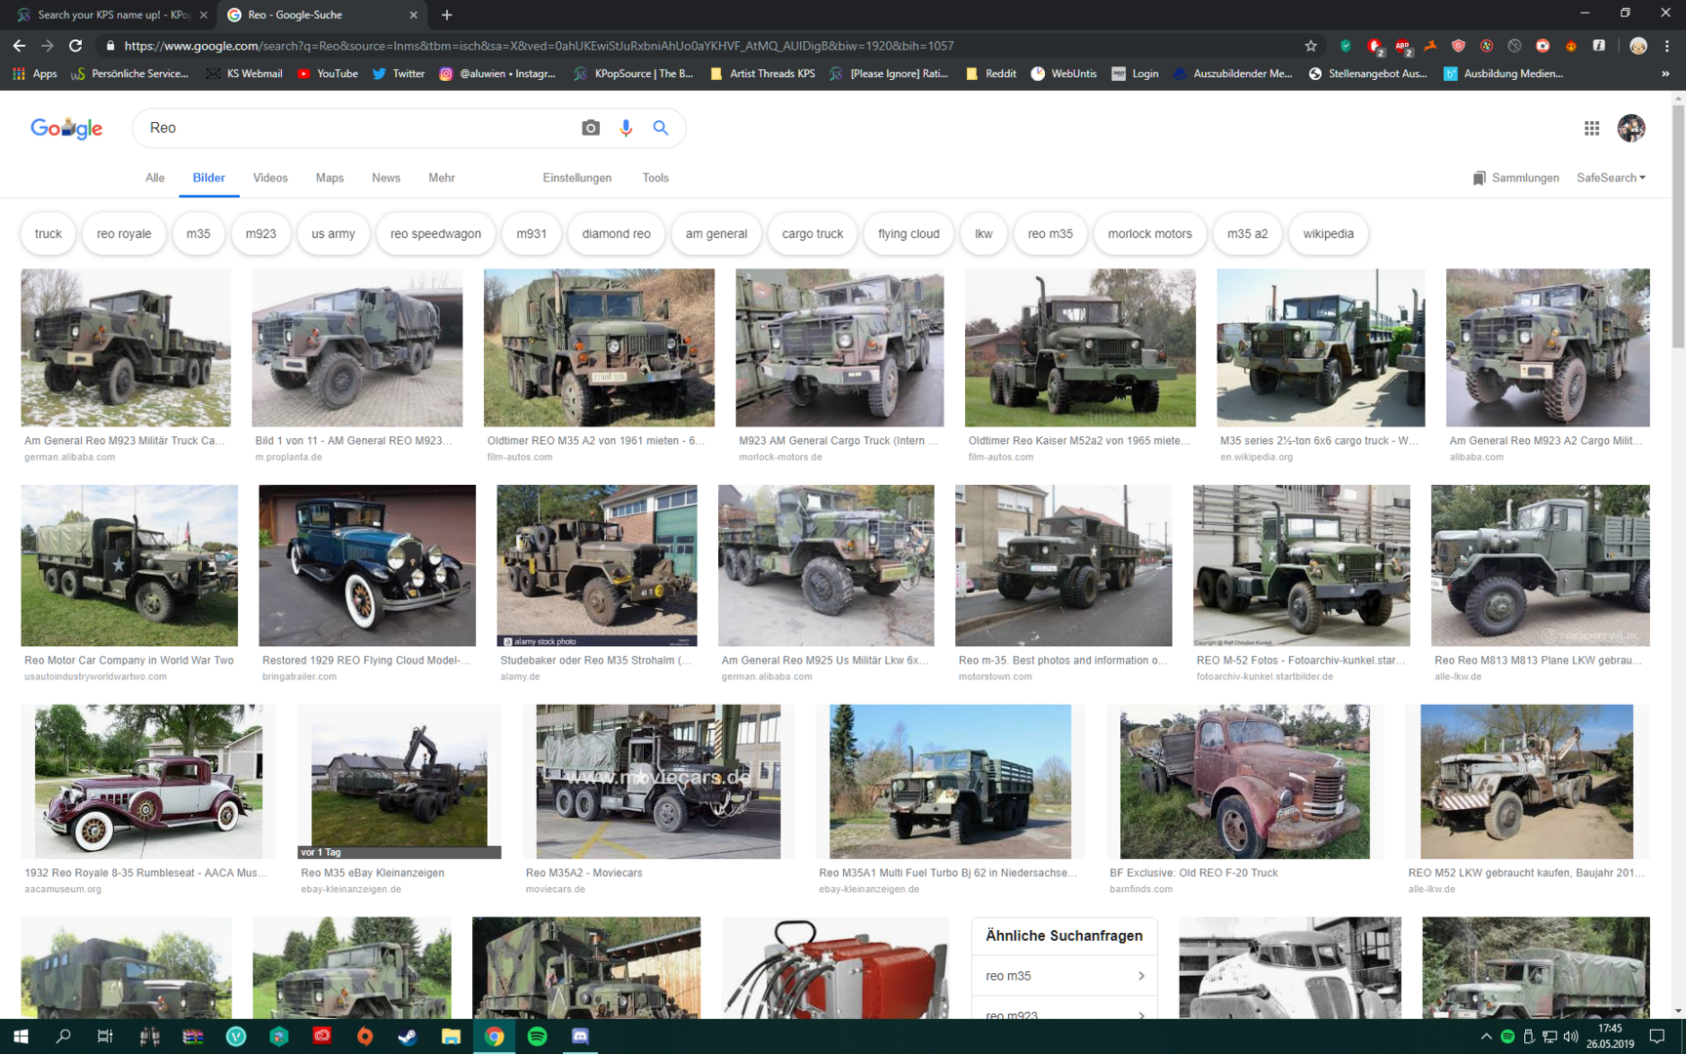Open the 1932 Reo Royale Rumbleseat image
Screen dimensions: 1686x1054
point(148,781)
